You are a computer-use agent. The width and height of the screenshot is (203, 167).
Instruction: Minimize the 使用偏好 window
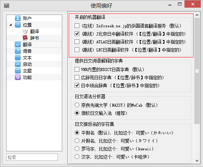170,5
